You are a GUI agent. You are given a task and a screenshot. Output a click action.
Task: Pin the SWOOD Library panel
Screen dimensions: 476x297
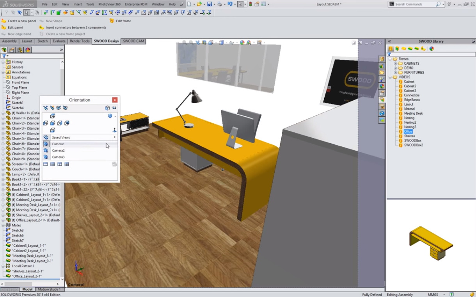(x=473, y=41)
